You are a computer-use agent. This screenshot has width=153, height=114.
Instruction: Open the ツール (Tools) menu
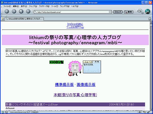55,6
